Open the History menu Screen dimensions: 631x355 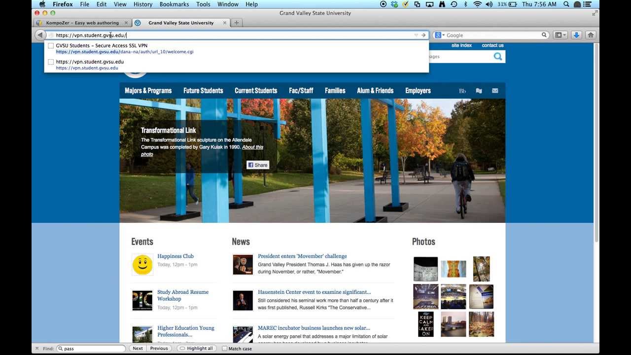click(143, 4)
